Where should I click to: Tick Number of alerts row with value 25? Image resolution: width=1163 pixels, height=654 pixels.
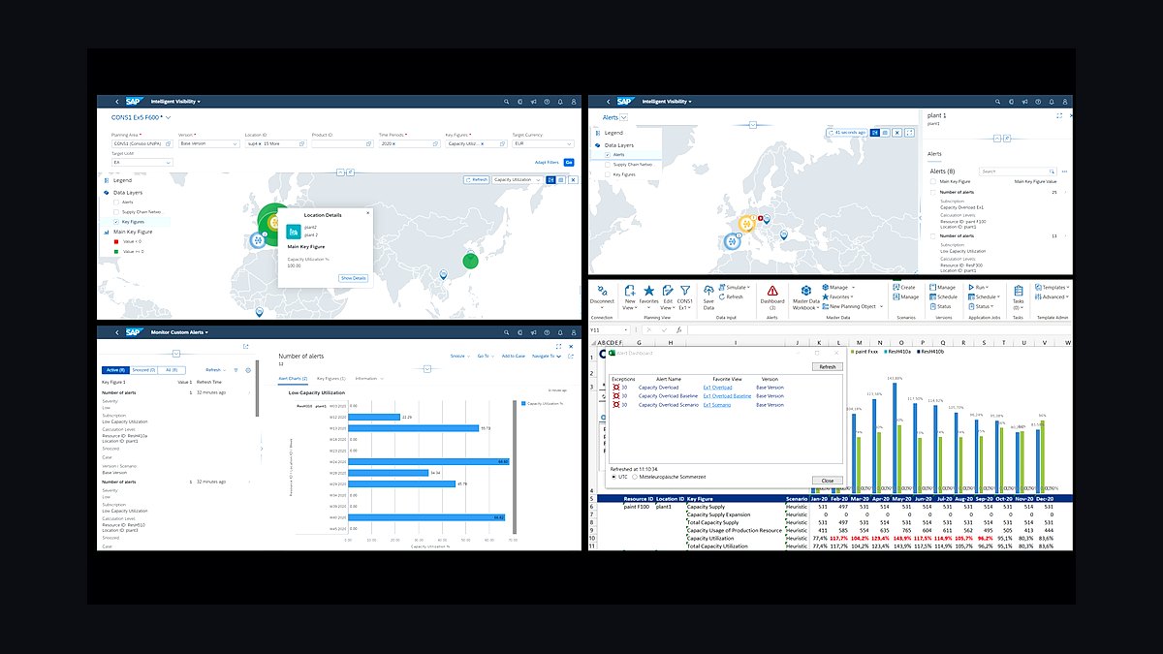pyautogui.click(x=933, y=192)
